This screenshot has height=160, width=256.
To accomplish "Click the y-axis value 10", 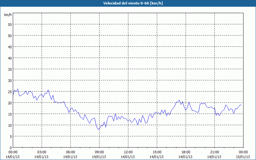I will click(x=10, y=126).
